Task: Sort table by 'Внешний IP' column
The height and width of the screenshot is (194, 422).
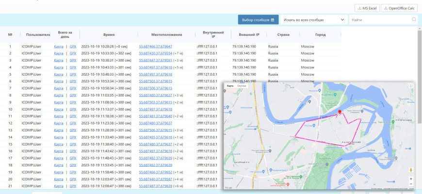Action: click(245, 35)
